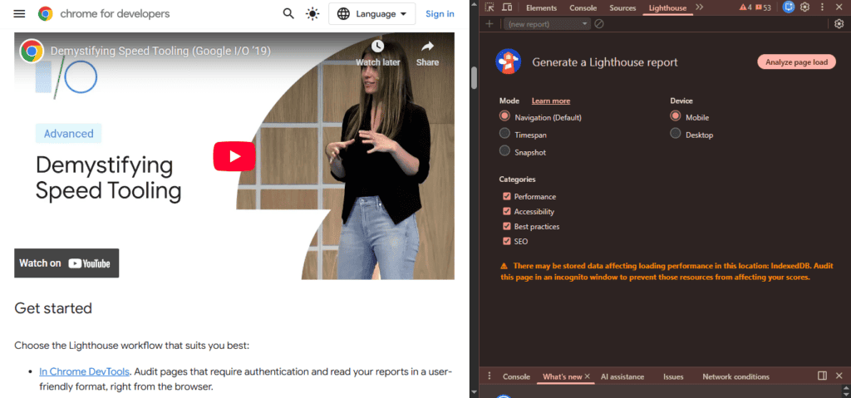Screen dimensions: 851x398
Task: Click the clear all report icon
Action: pos(599,24)
